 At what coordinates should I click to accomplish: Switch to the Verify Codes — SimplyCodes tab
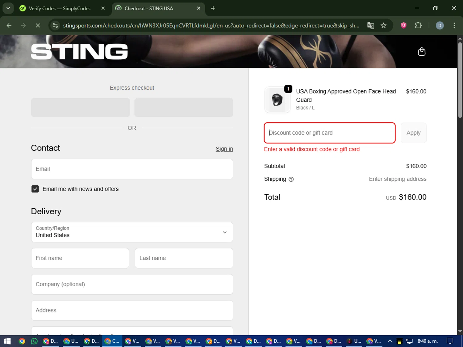click(60, 8)
